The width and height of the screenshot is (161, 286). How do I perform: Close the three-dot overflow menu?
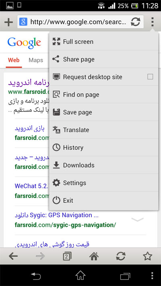[153, 22]
